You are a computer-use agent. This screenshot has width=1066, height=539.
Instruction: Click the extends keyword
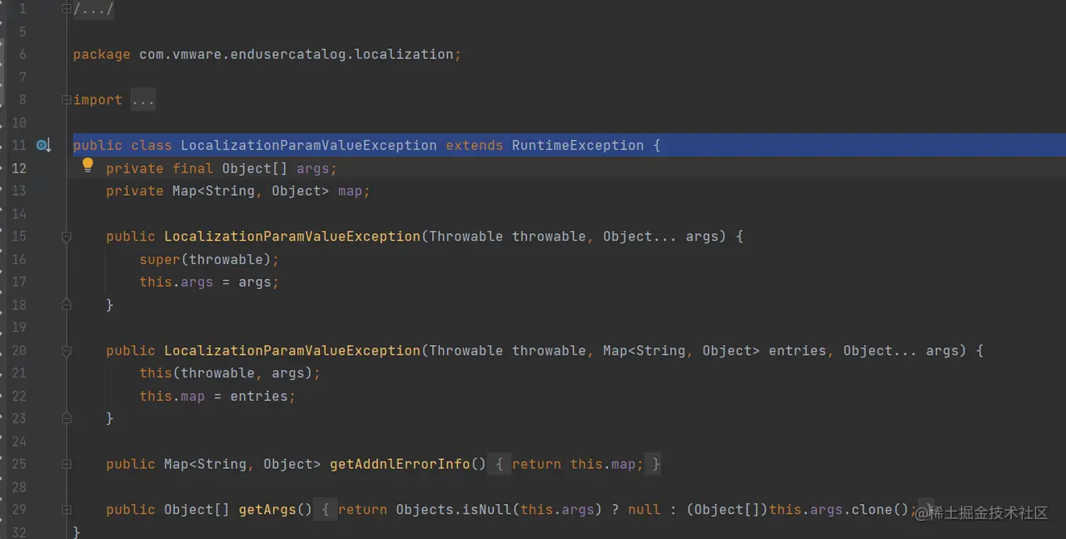click(474, 145)
